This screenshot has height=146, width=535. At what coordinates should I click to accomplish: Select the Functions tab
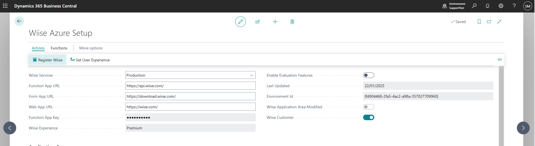(59, 48)
